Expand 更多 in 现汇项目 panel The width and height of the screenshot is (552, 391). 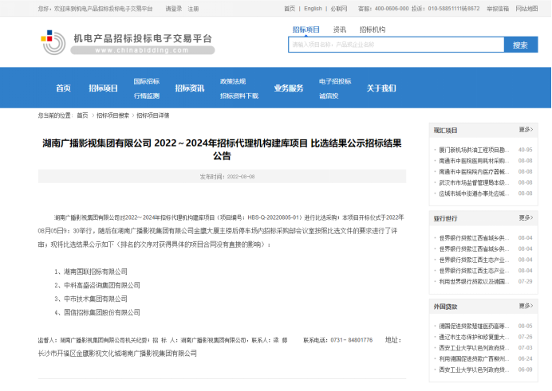pos(526,130)
